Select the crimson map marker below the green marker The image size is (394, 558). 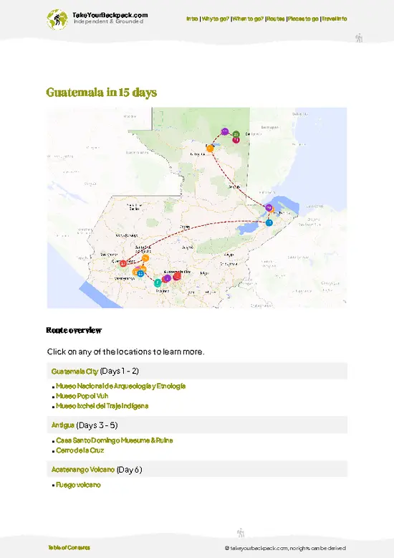click(236, 140)
